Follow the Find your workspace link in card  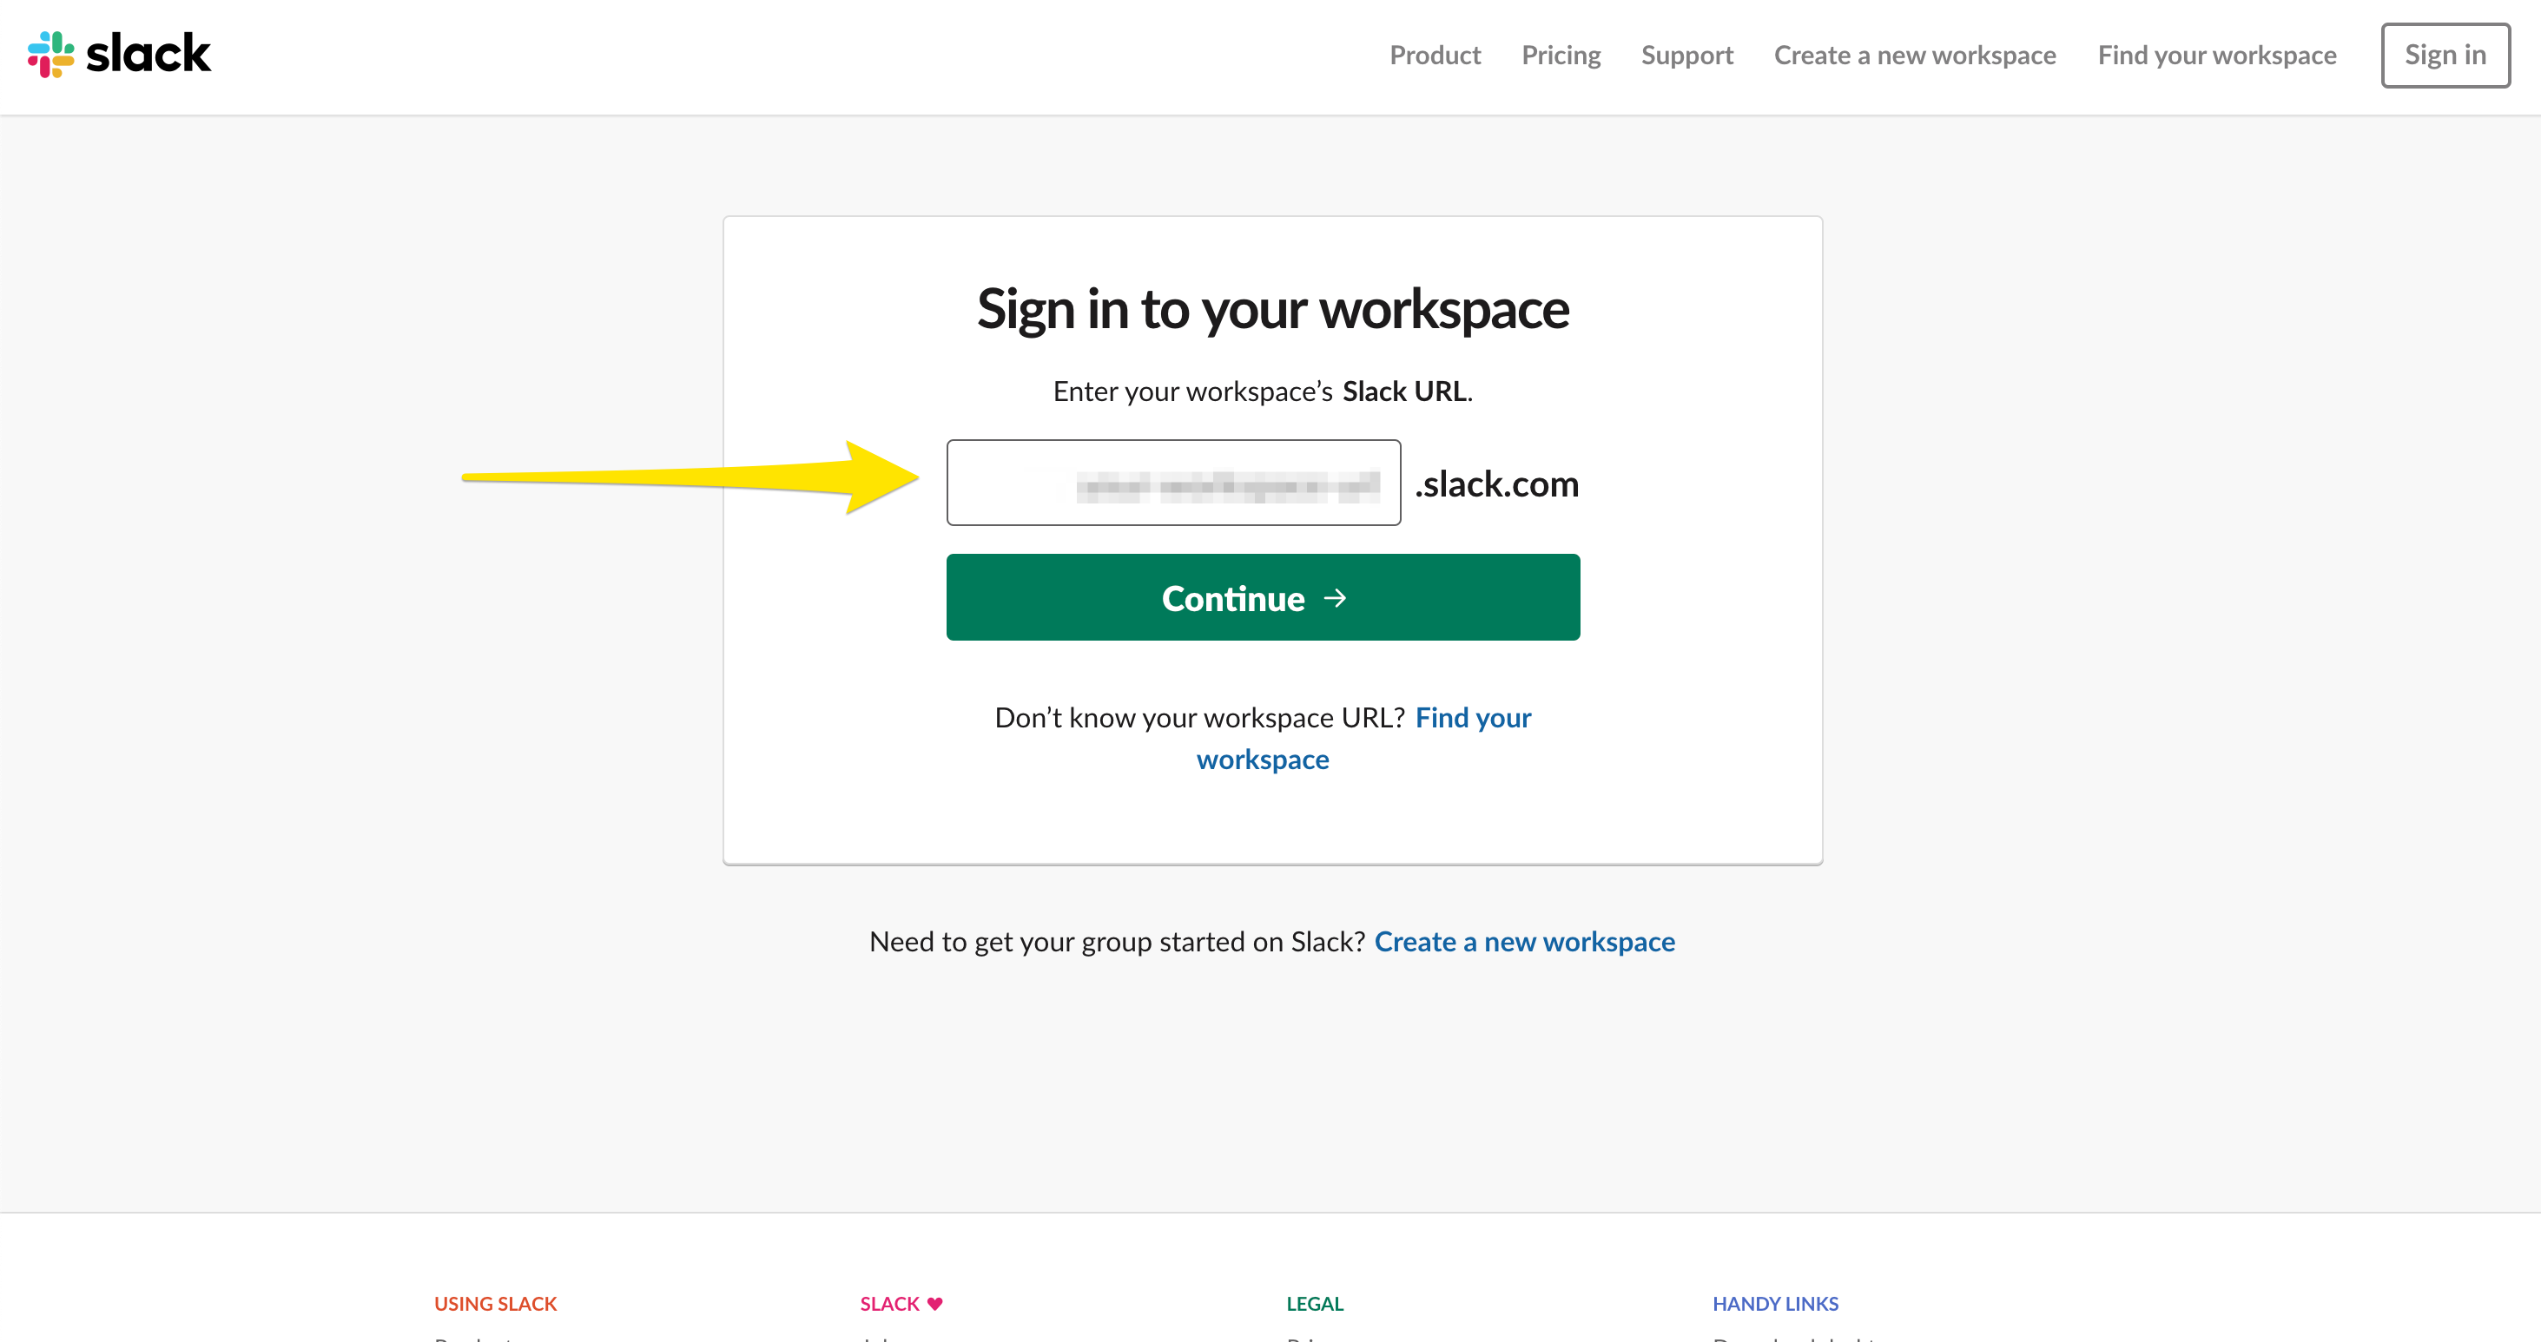point(1363,738)
